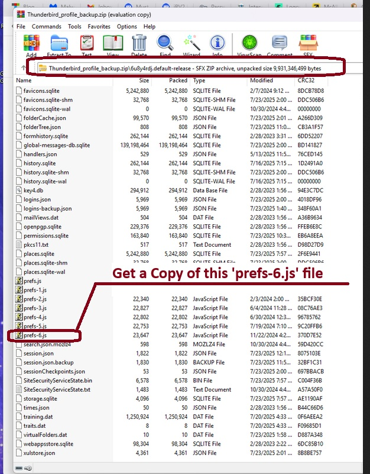Click the Extract To toolbar icon

(x=59, y=43)
